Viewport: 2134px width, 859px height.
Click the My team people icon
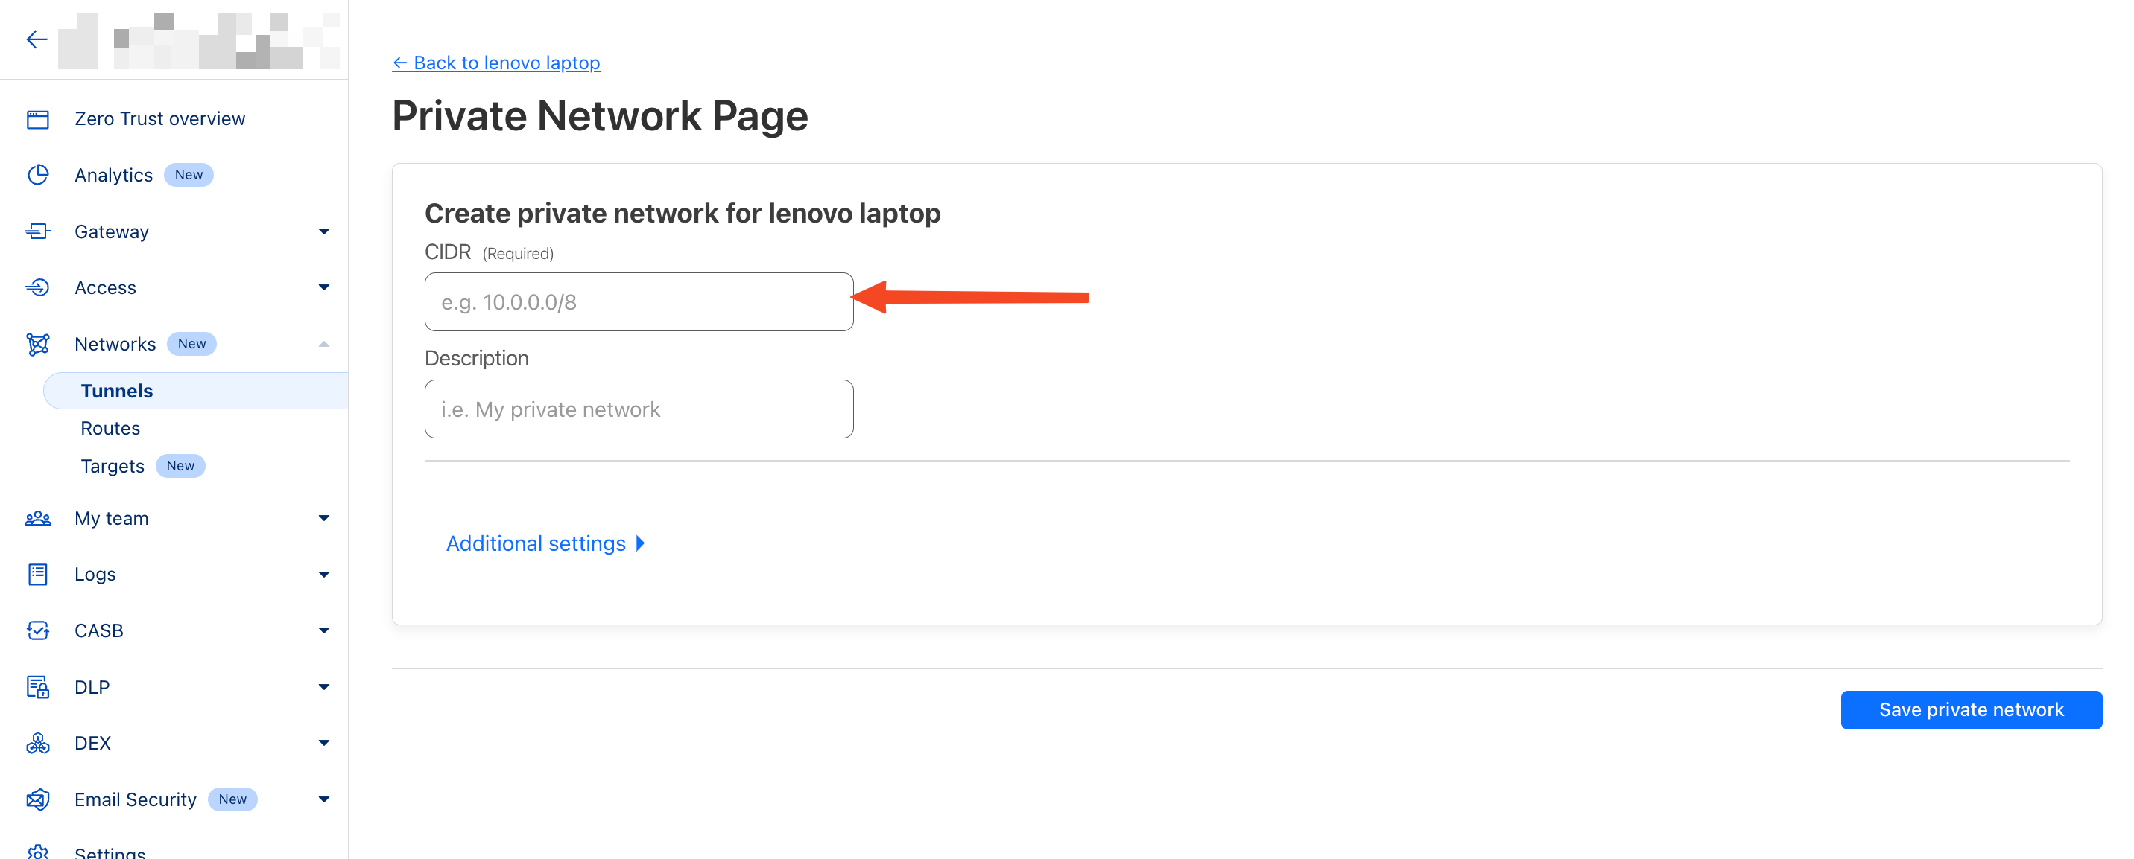point(37,518)
